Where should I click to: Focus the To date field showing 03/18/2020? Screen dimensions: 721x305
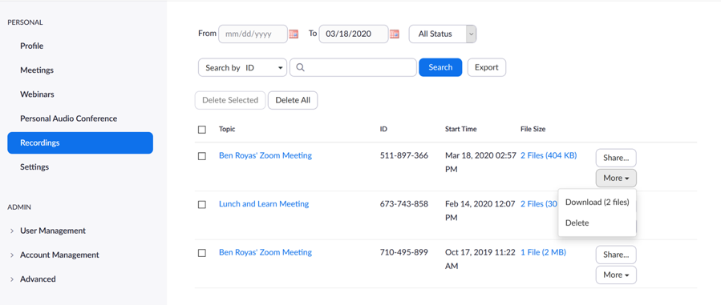click(x=354, y=34)
